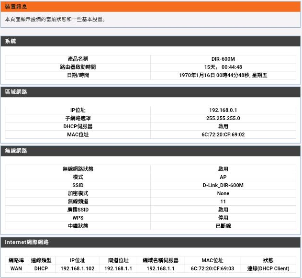Select the DHCP connection type cell
Screen dimensions: 302x278
pyautogui.click(x=41, y=268)
